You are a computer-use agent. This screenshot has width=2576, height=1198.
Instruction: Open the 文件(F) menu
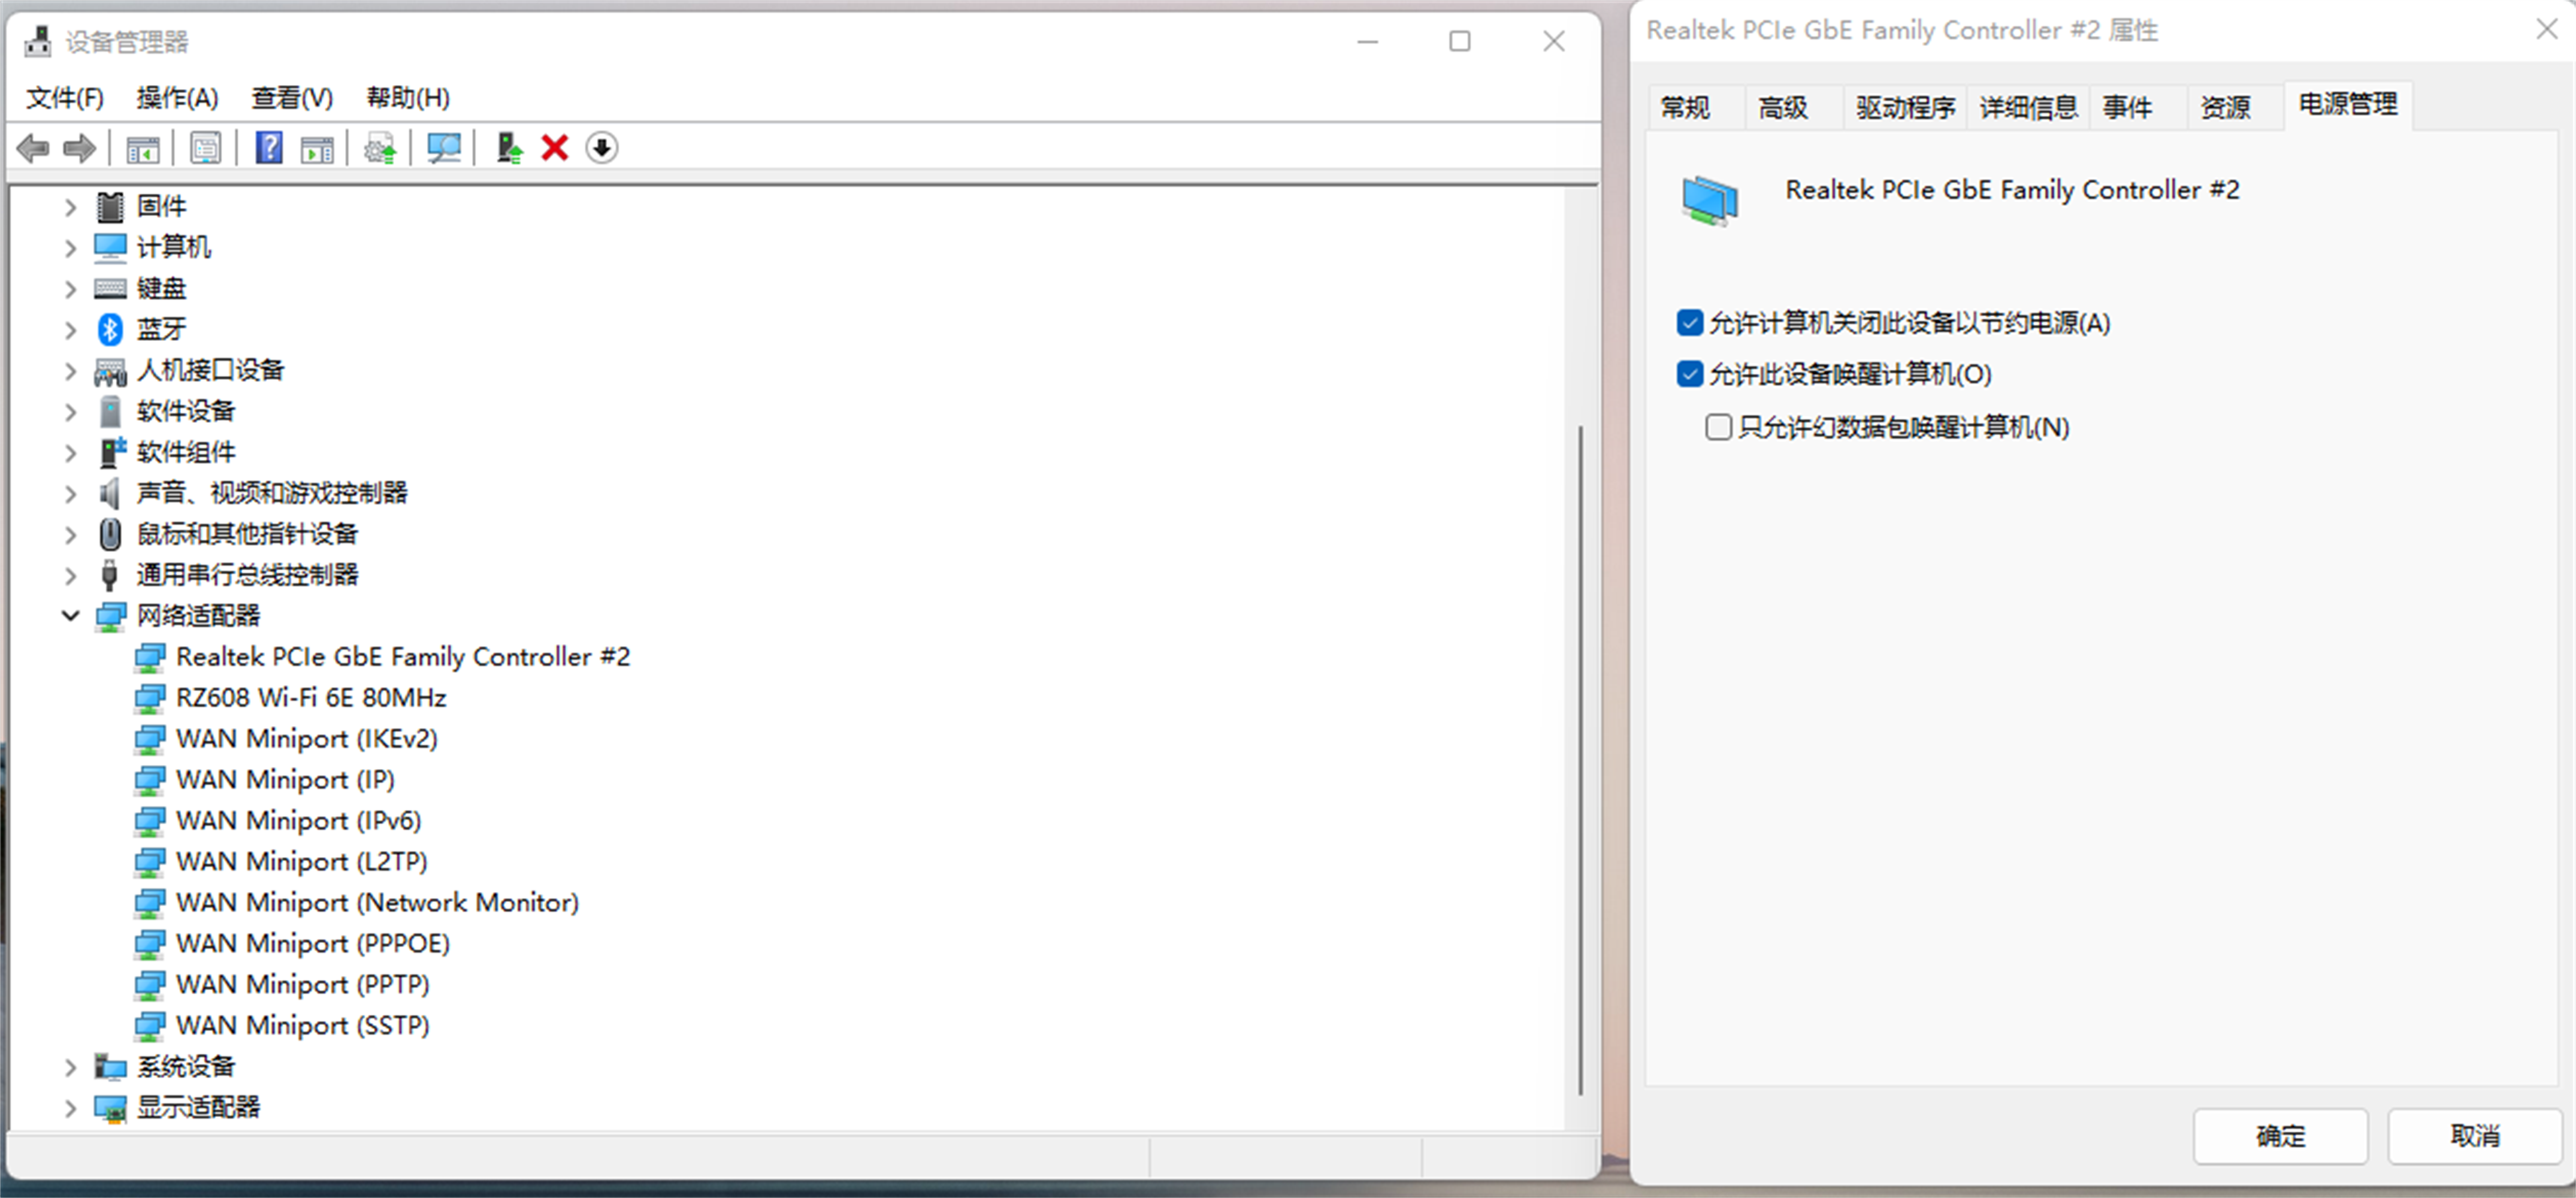pyautogui.click(x=65, y=98)
